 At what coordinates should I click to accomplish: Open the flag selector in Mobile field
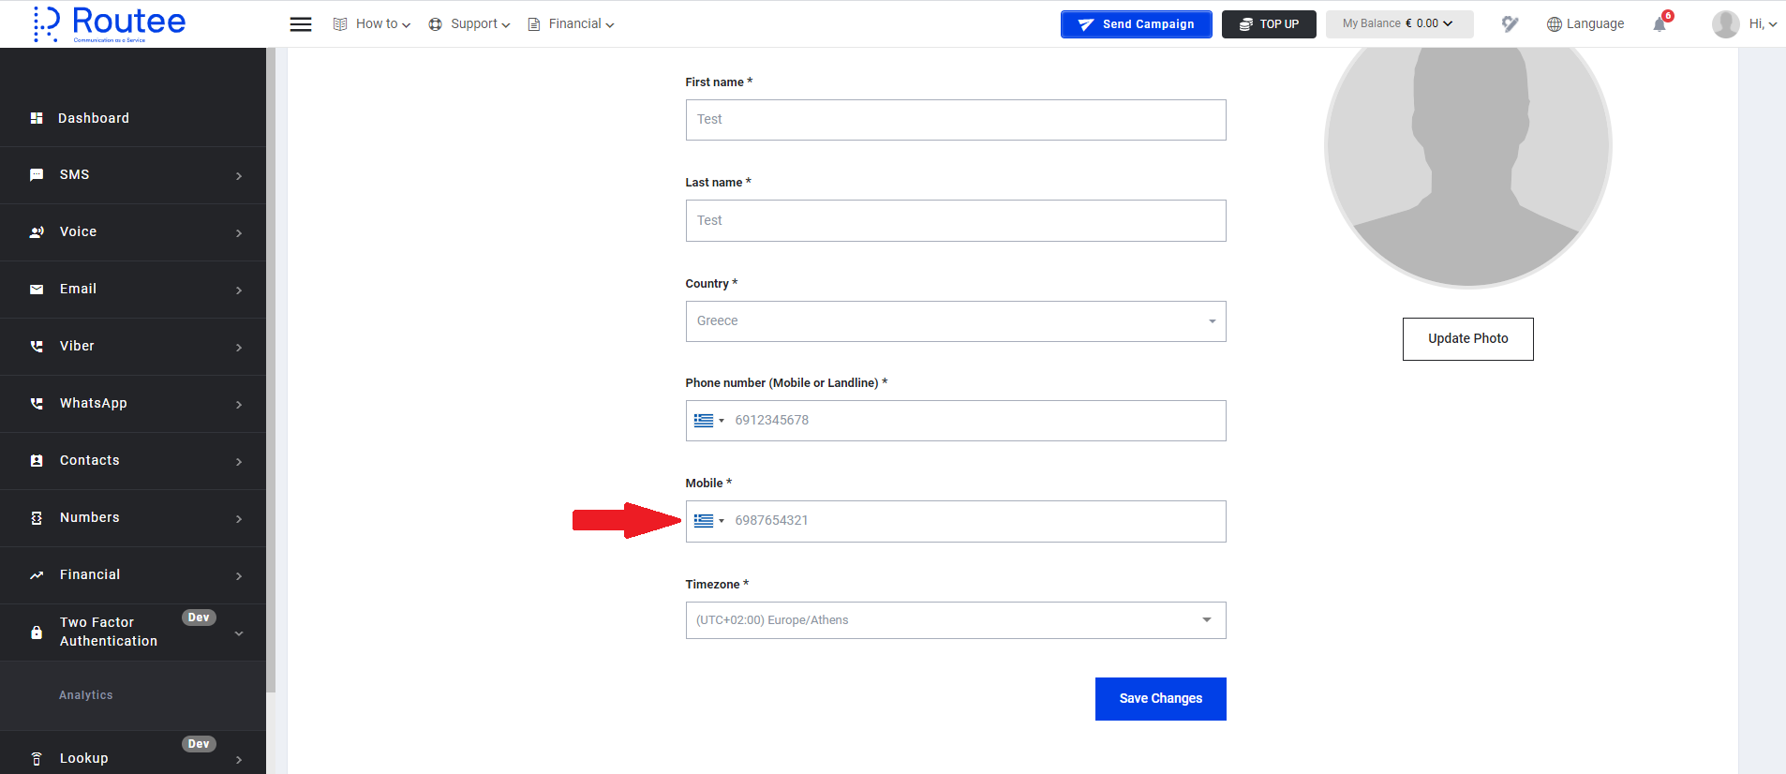coord(708,521)
